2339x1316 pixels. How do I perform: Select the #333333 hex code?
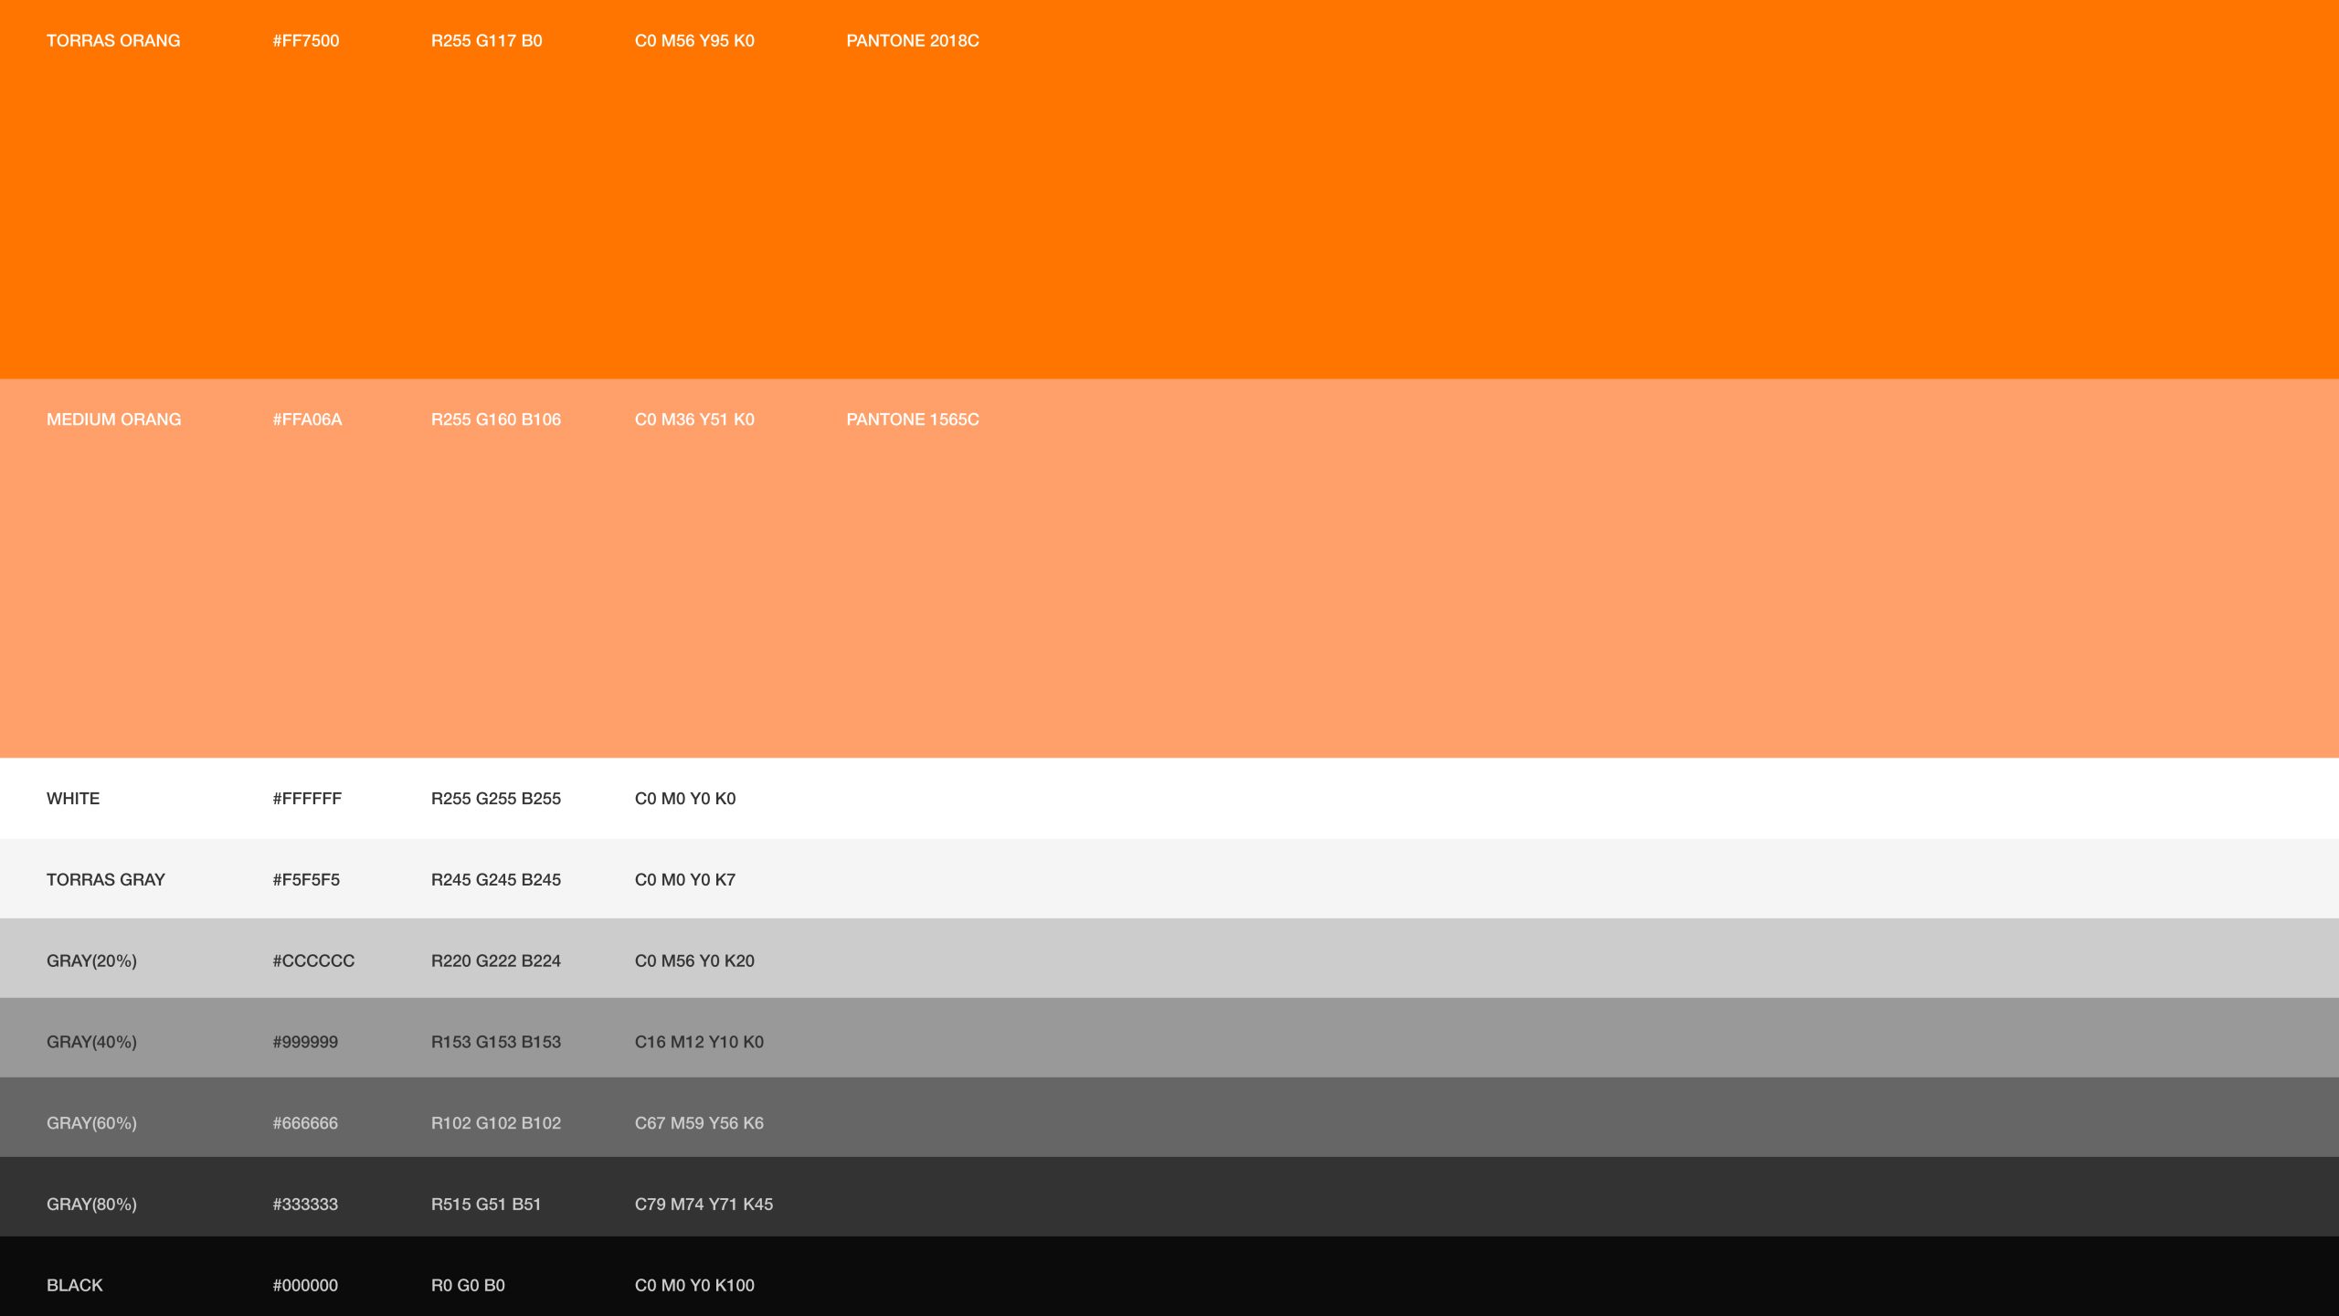tap(305, 1205)
